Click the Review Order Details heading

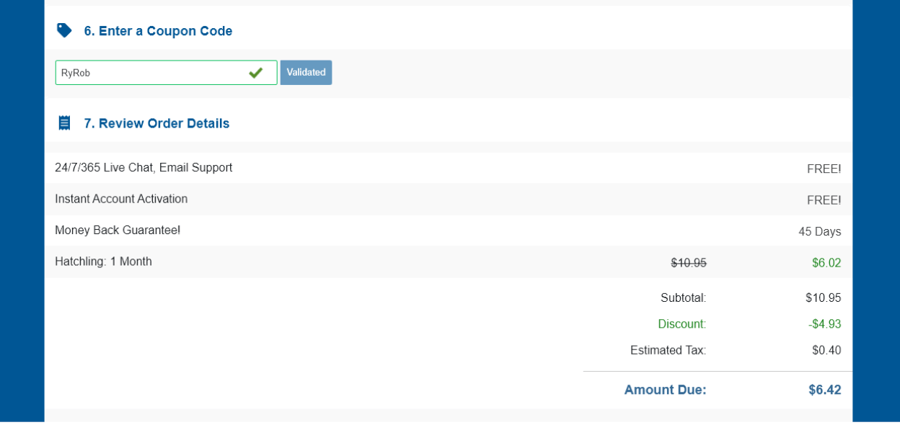[156, 123]
